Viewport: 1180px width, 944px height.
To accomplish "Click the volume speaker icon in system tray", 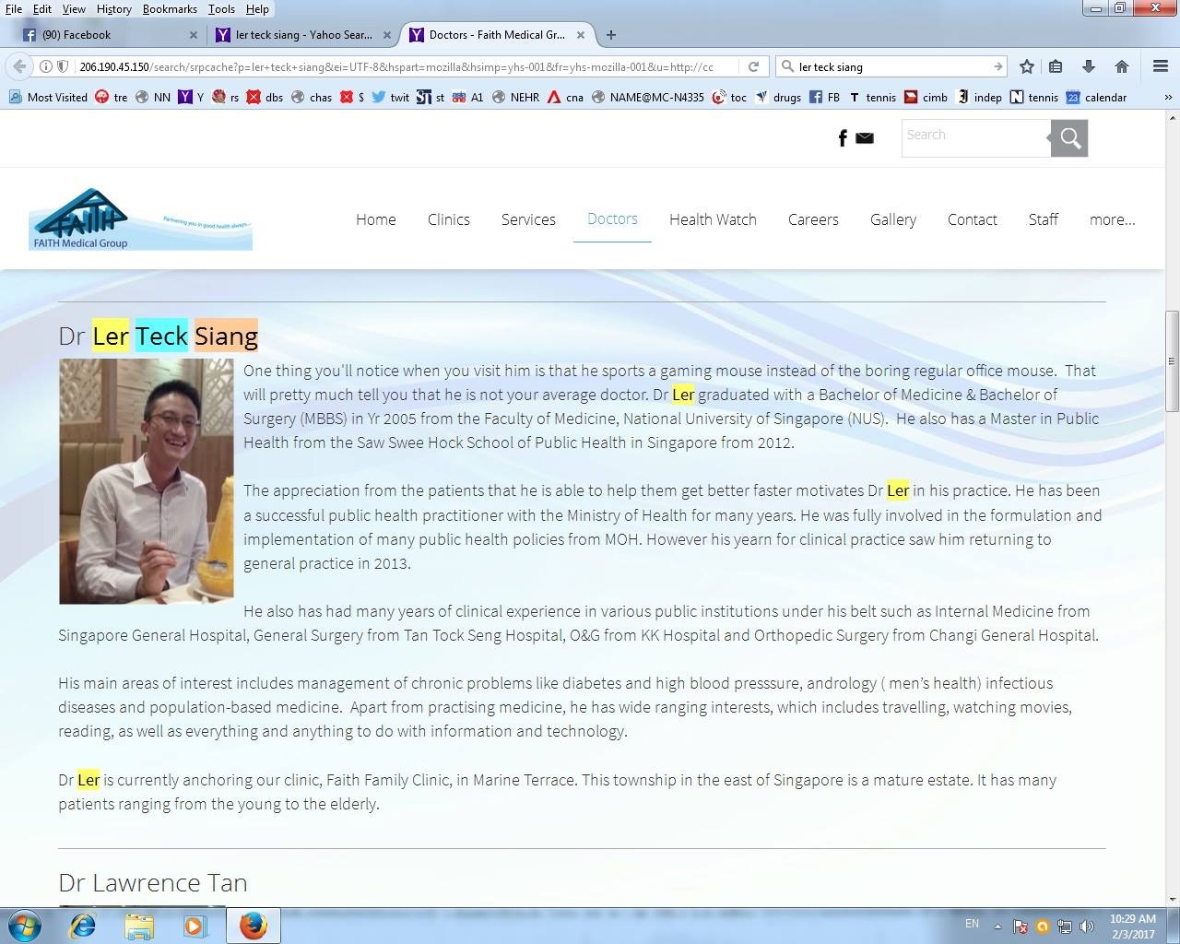I will [1087, 926].
